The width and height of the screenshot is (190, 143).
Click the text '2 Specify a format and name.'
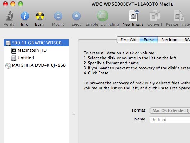[x=112, y=63]
